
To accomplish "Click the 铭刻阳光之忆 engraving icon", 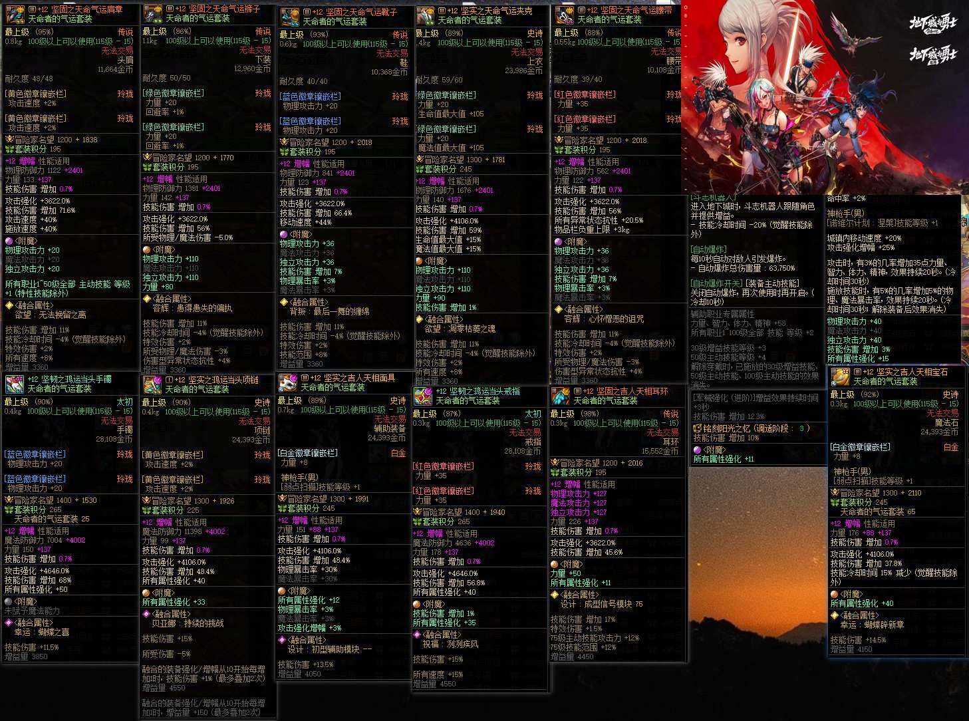I will tap(697, 428).
